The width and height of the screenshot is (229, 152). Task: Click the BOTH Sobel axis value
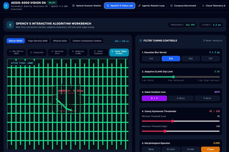[217, 92]
